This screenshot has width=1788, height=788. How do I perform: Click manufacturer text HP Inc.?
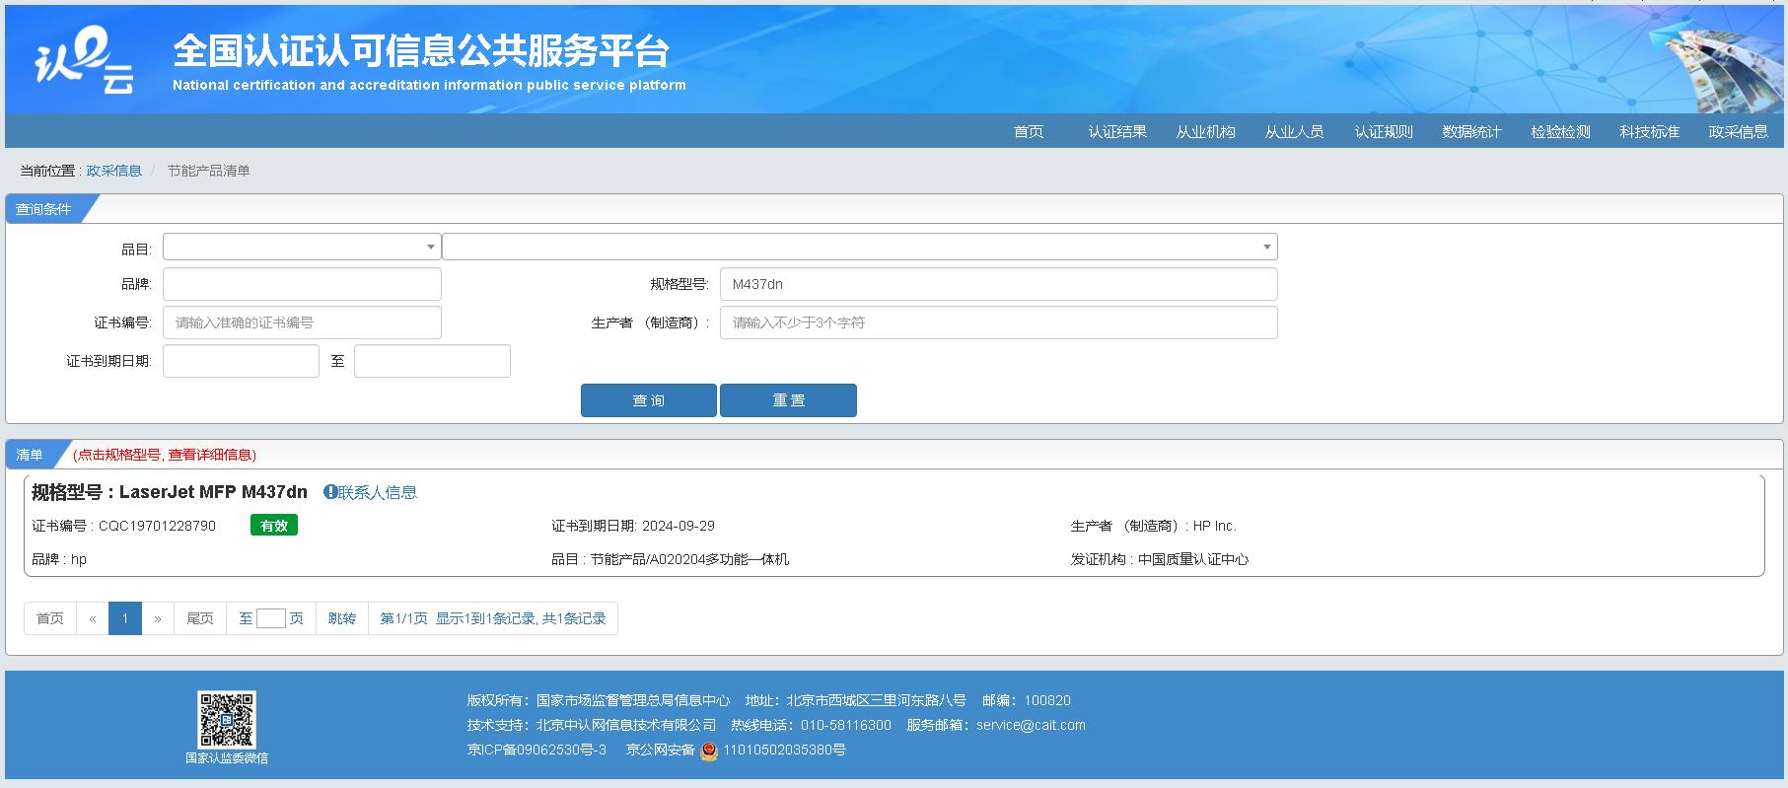(x=1214, y=526)
